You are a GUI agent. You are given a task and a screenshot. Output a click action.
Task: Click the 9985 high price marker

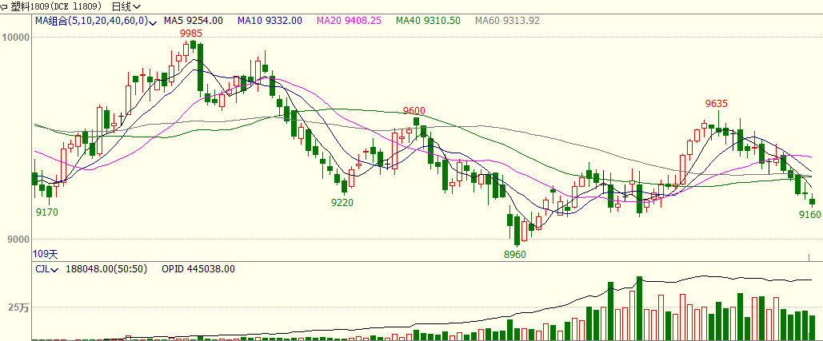pos(190,33)
